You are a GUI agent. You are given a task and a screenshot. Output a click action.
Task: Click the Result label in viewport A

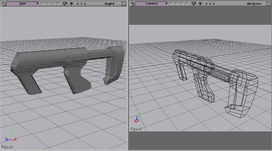(7, 147)
